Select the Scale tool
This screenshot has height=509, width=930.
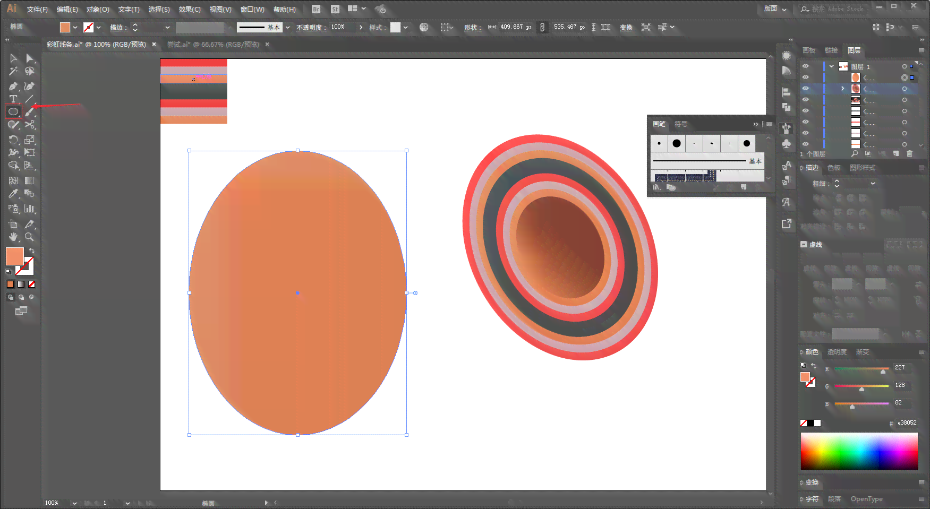[30, 140]
